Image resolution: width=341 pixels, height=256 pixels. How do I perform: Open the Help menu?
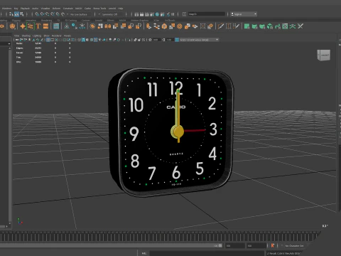coord(121,9)
